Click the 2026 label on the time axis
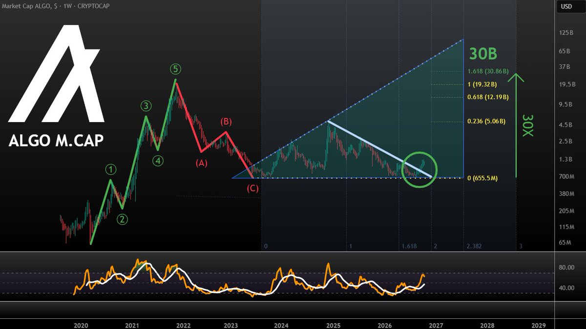The image size is (586, 329). point(385,325)
